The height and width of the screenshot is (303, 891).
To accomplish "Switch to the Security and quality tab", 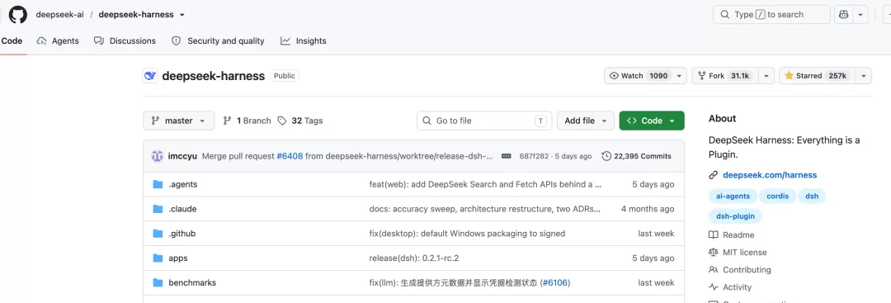I will tap(218, 41).
